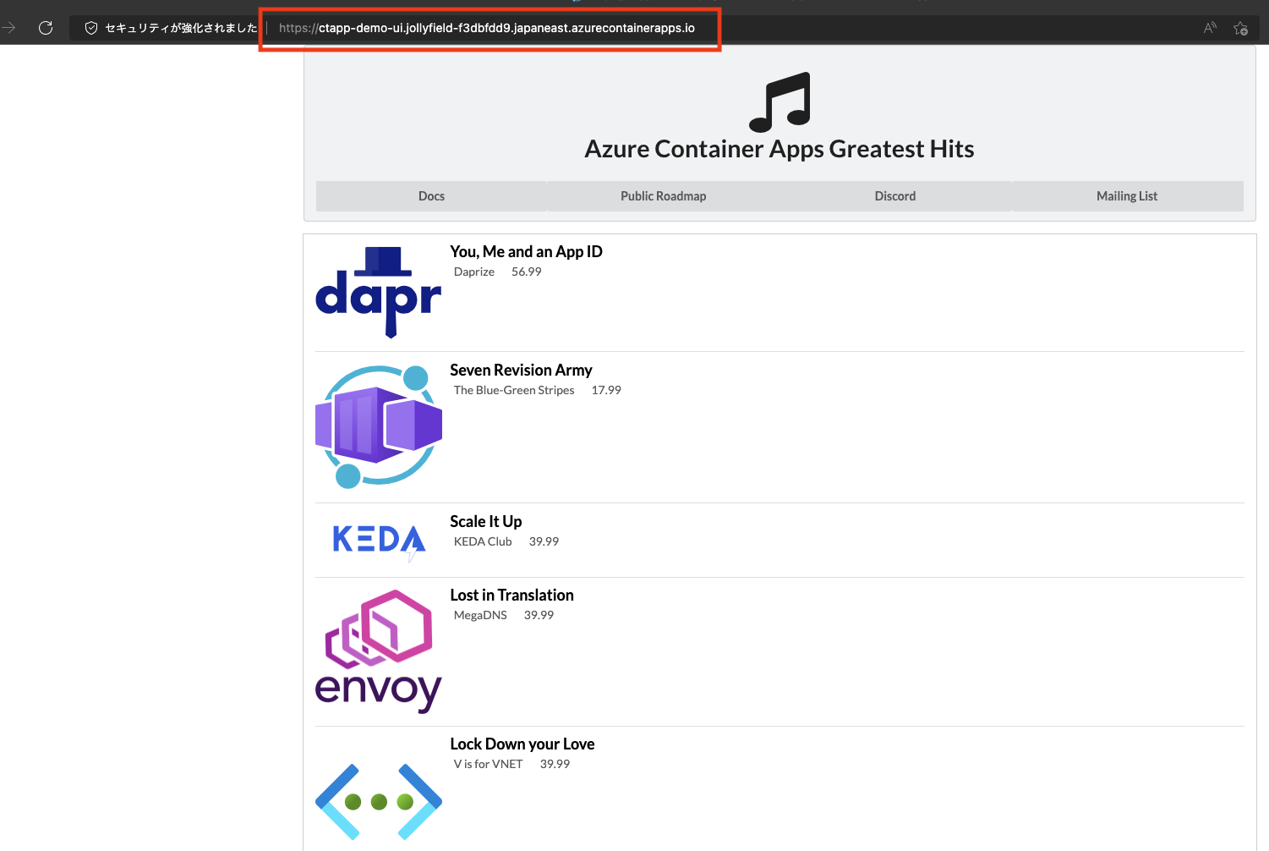Click the KEDA Club price 39.99
Screen dimensions: 1269x851
[544, 541]
